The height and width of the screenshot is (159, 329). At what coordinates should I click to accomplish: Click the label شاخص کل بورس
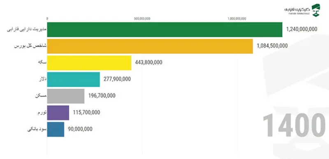30,46
